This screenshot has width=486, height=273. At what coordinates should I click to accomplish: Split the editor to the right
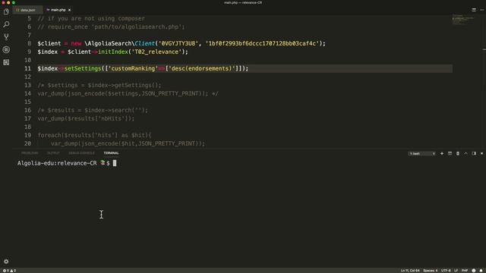(x=474, y=10)
